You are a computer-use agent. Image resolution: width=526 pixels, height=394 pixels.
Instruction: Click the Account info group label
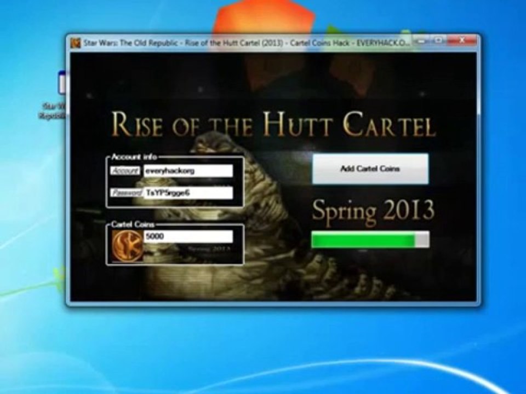click(134, 157)
